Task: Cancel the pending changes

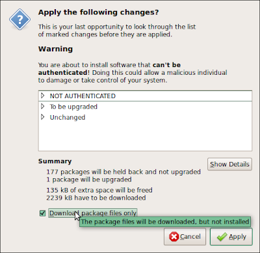Action: (x=185, y=237)
